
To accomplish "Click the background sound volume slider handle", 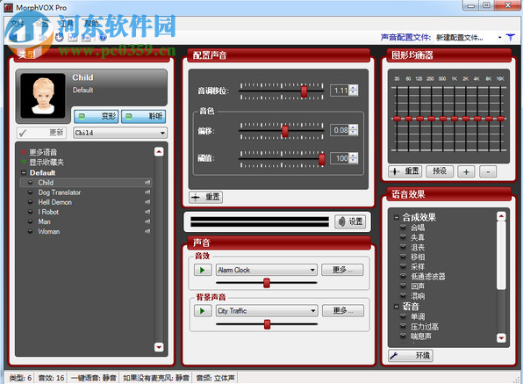I will (x=267, y=324).
